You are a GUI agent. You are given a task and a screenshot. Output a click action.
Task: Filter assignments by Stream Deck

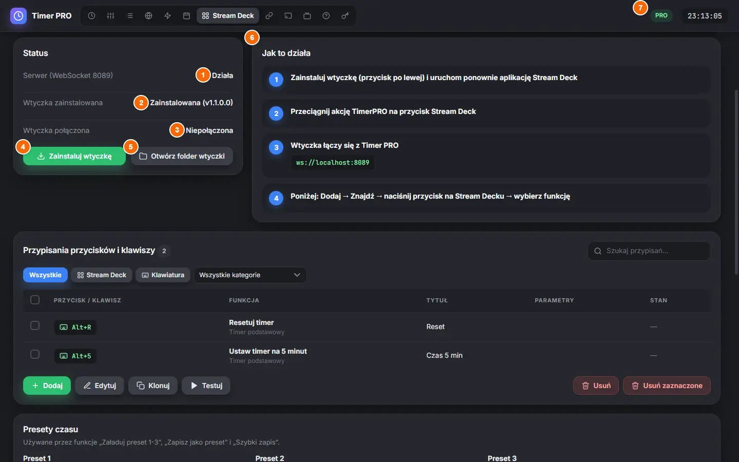point(102,275)
